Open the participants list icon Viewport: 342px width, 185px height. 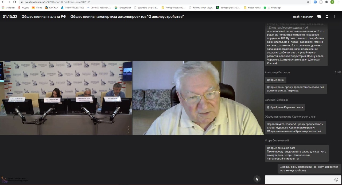(x=327, y=17)
